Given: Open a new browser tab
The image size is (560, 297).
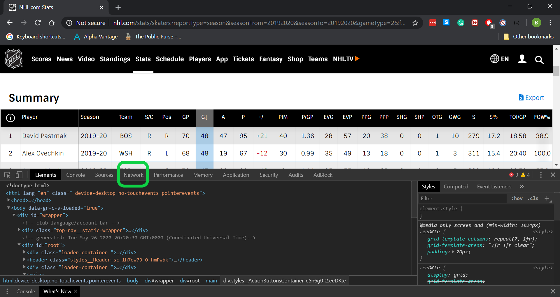Looking at the screenshot, I should [x=118, y=7].
